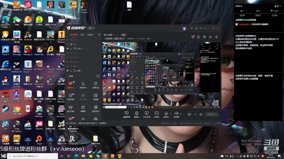Add a mobile screen-cast source
This screenshot has width=284, height=159.
tap(147, 114)
